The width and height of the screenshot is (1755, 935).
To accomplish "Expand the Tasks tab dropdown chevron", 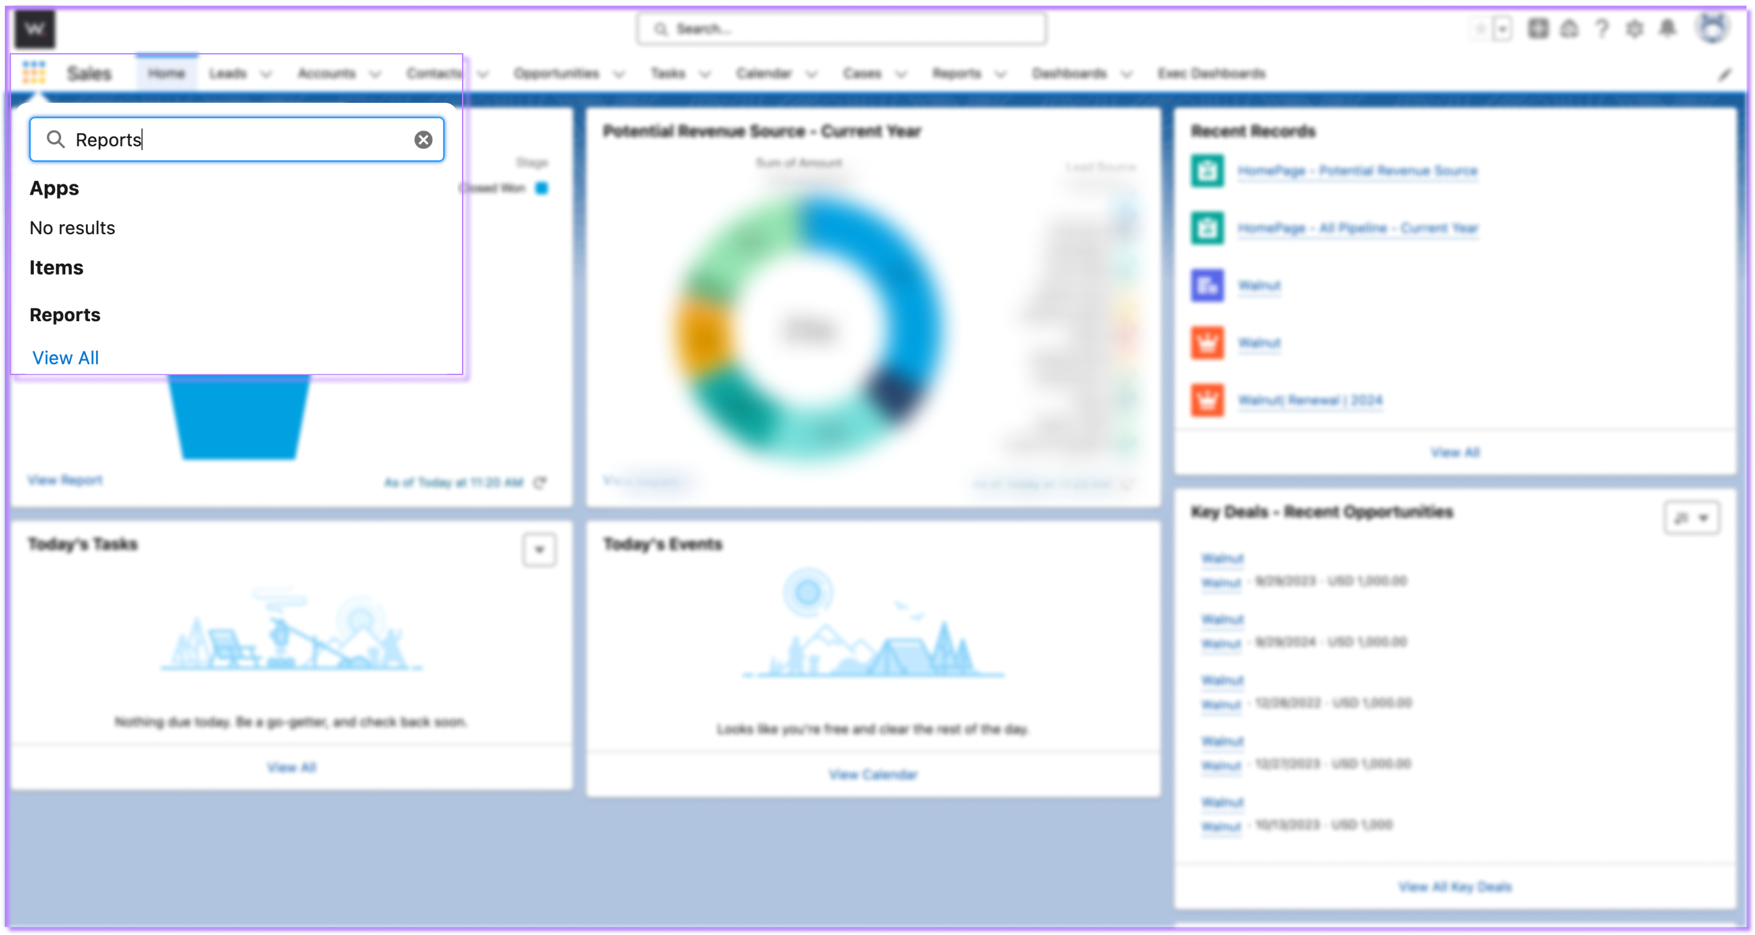I will tap(705, 74).
